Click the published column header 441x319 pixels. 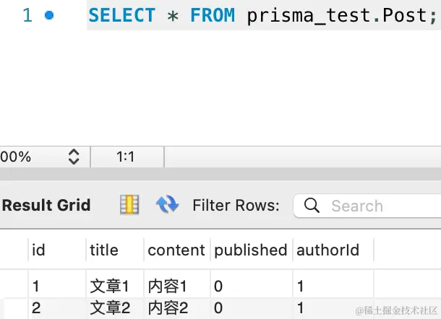click(252, 250)
